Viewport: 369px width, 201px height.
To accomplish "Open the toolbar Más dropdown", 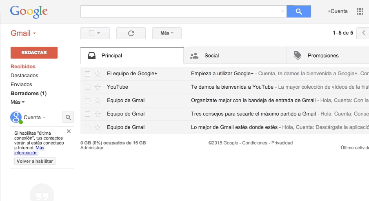I will click(167, 33).
